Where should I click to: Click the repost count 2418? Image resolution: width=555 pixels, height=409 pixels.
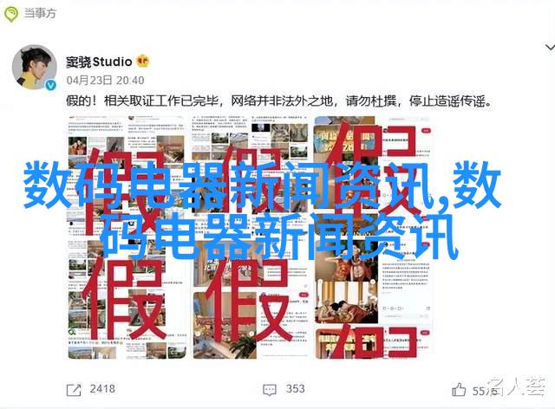point(102,389)
